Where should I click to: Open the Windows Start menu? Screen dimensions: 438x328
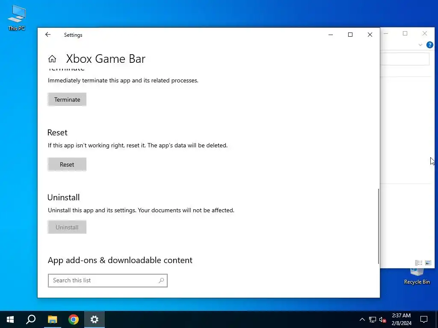click(x=10, y=319)
